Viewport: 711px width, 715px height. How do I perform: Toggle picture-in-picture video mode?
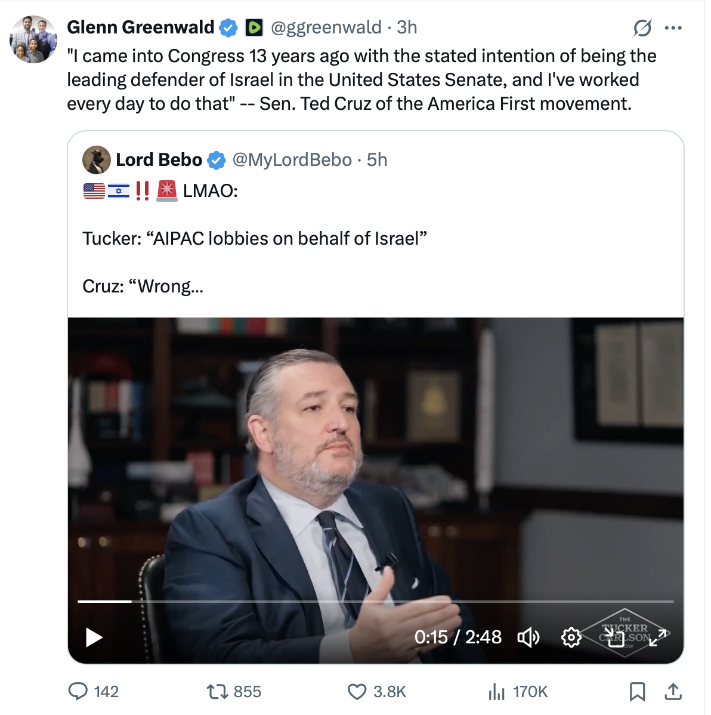pyautogui.click(x=615, y=638)
